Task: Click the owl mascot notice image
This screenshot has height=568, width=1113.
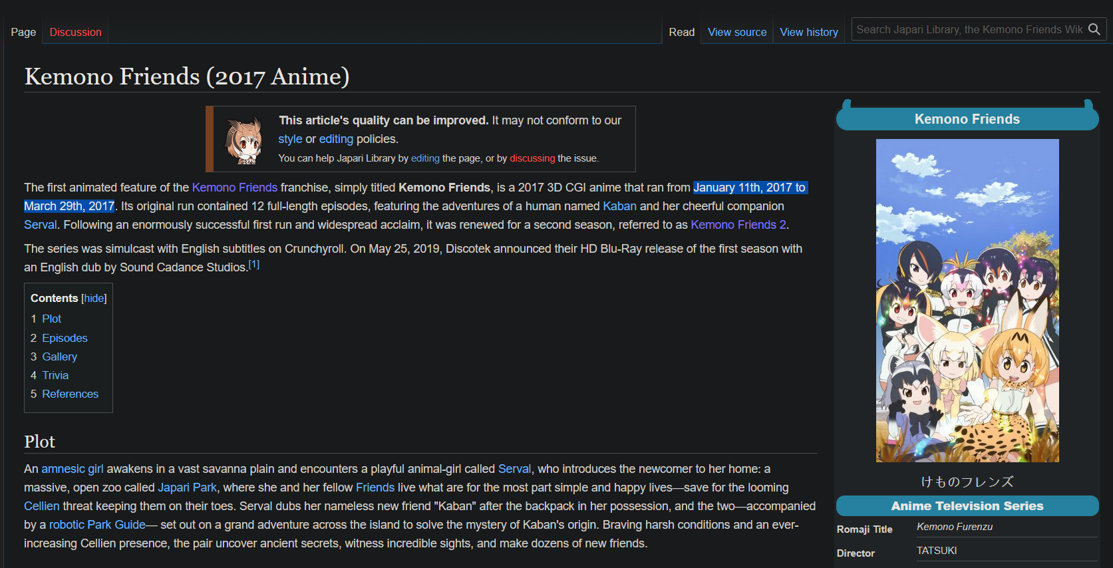Action: 243,140
